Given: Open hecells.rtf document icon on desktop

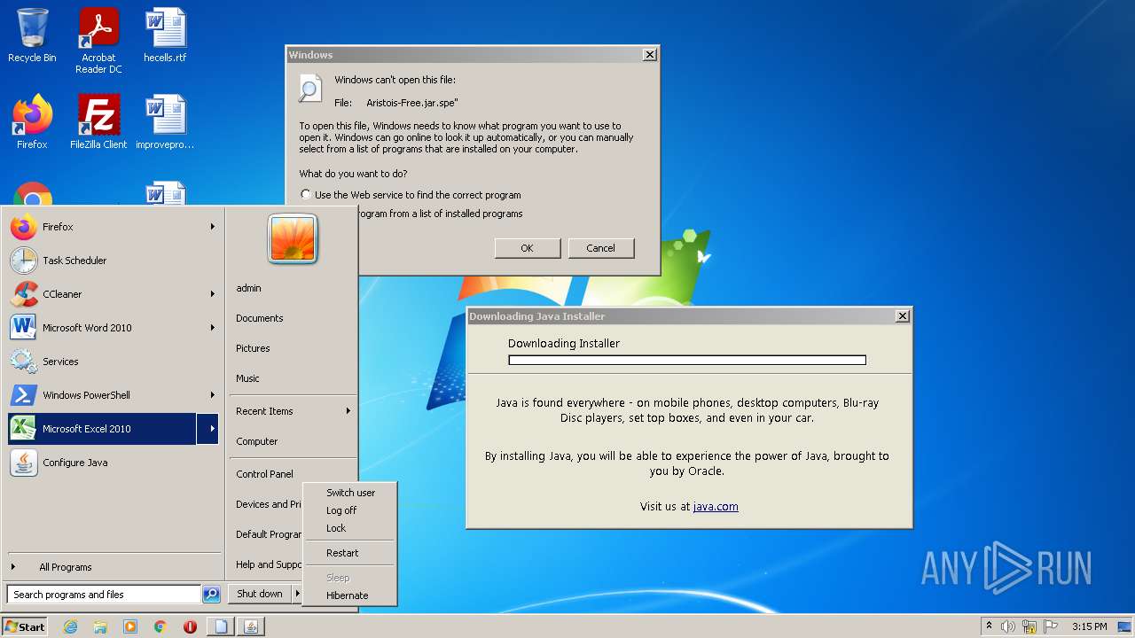Looking at the screenshot, I should 165,35.
